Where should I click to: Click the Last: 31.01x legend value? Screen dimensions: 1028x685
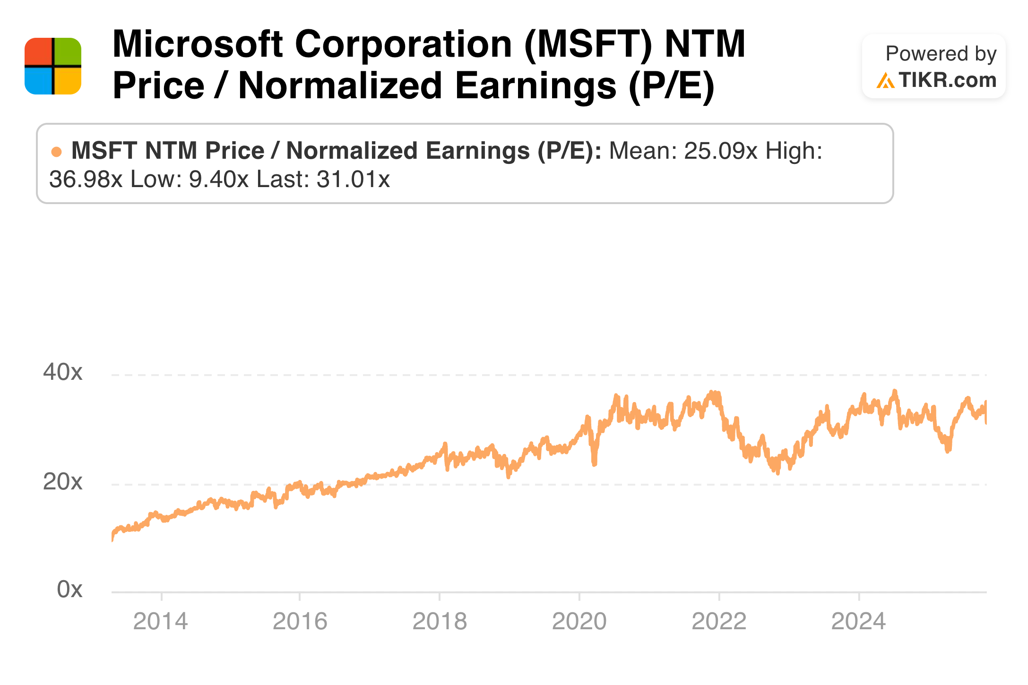tap(323, 180)
